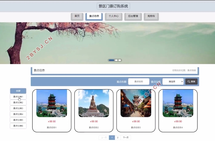Click the 景点名称 search input field
The image size is (215, 147).
139,81
